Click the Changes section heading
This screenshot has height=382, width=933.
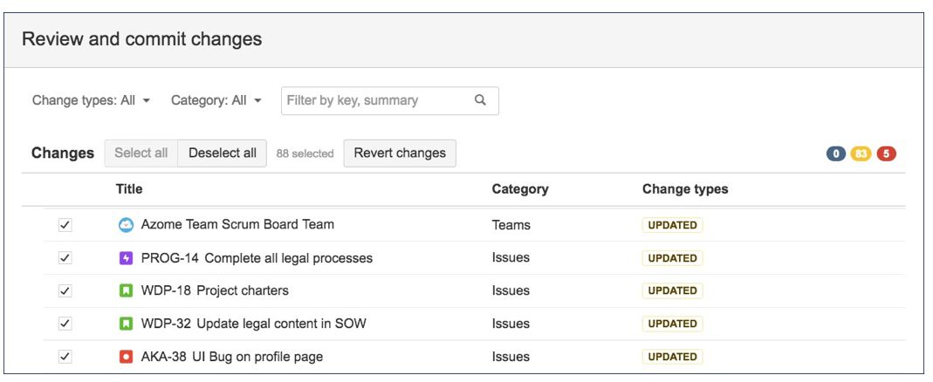[x=63, y=153]
